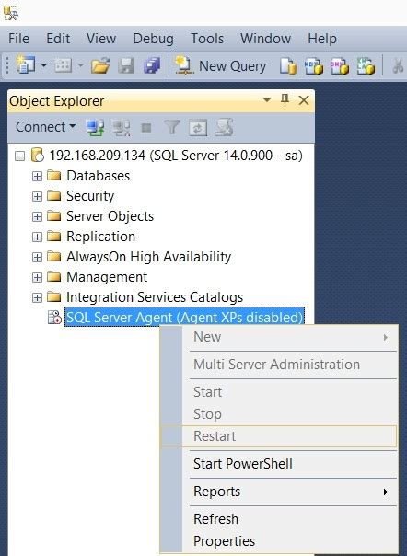Click the Filter funnel icon
The image size is (407, 556).
[172, 127]
